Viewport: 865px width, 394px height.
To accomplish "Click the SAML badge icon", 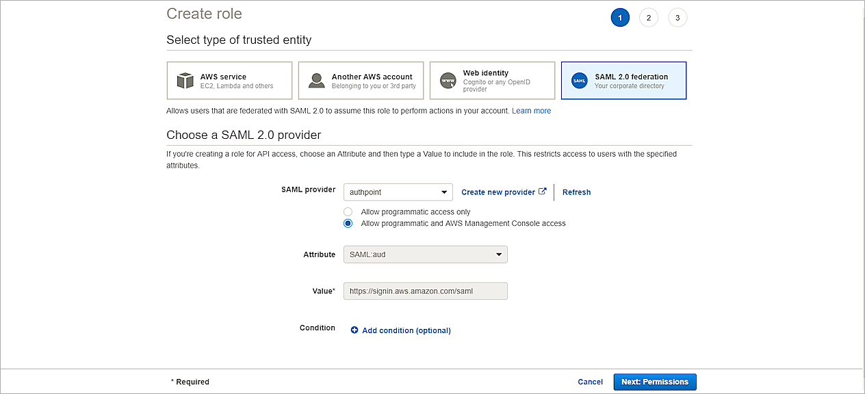I will [579, 81].
